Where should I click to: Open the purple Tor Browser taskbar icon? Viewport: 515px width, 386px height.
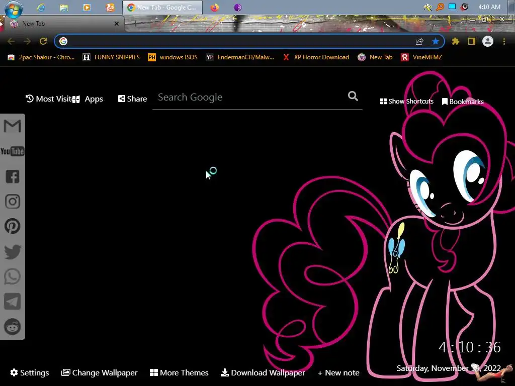point(238,7)
